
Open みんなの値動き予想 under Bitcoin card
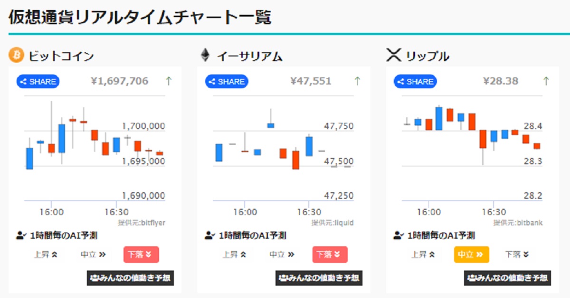point(130,278)
